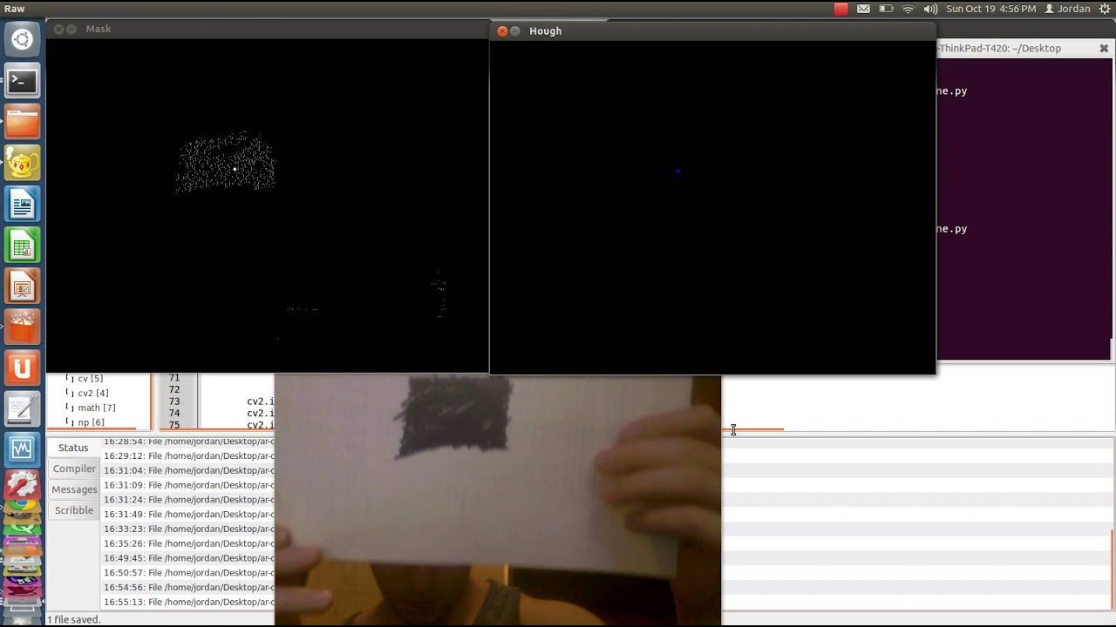Select the cv2 [4] symbol in sidebar
This screenshot has width=1116, height=627.
point(92,394)
